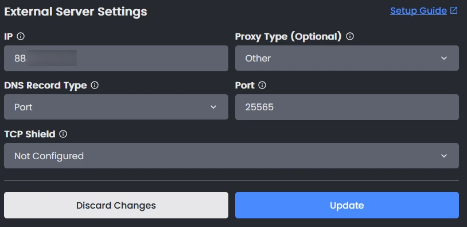The image size is (467, 227).
Task: Click the info icon next to Proxy Type
Action: [350, 36]
